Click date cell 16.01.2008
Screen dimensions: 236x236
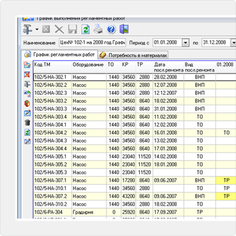(168, 132)
